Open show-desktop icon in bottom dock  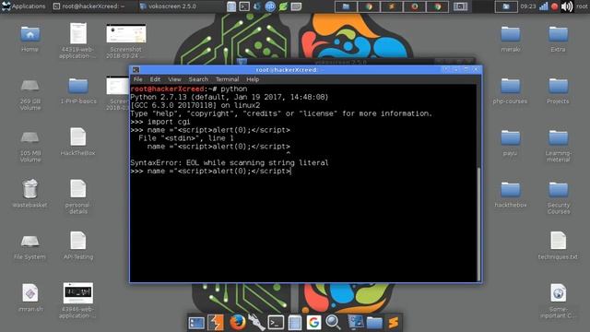pos(196,323)
